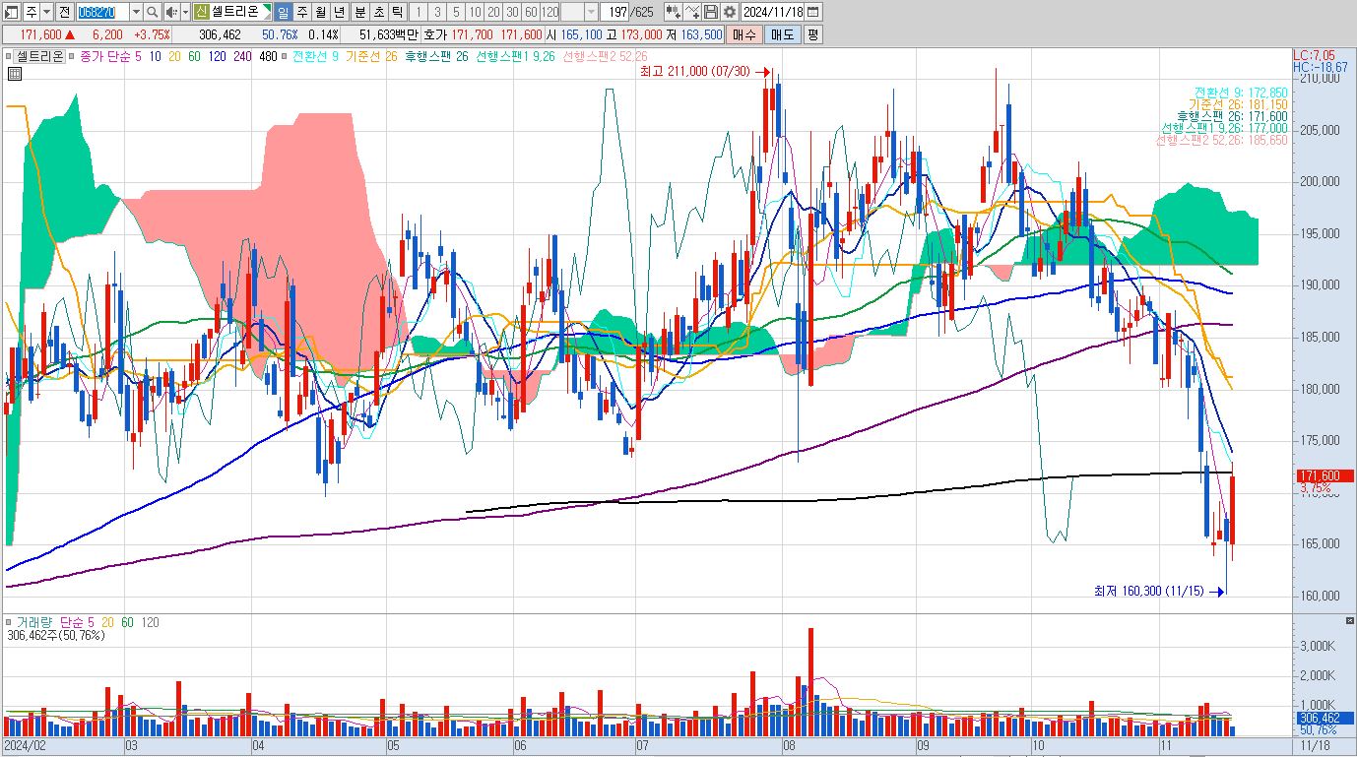Switch chart to 주 weekly period
The width and height of the screenshot is (1357, 757).
[x=302, y=12]
